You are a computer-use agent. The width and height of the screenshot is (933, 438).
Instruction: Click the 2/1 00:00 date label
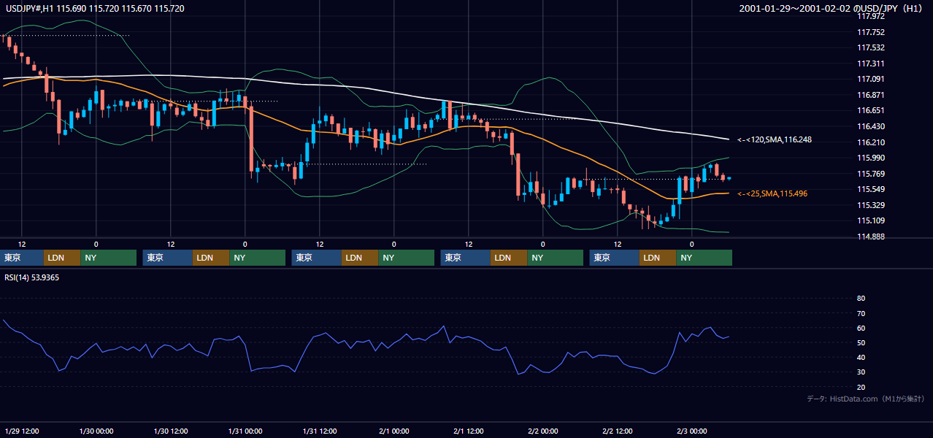[394, 431]
